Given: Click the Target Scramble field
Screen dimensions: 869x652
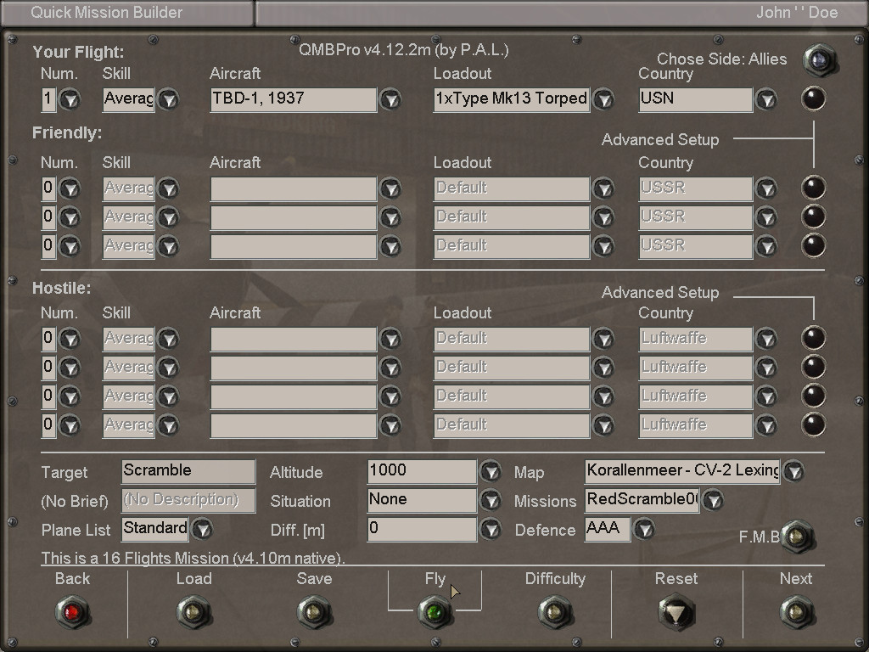Looking at the screenshot, I should tap(188, 471).
